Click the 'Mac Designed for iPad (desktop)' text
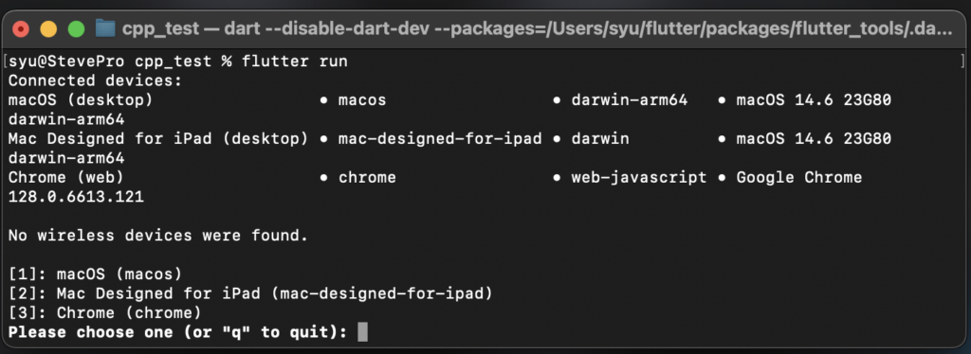 158,139
